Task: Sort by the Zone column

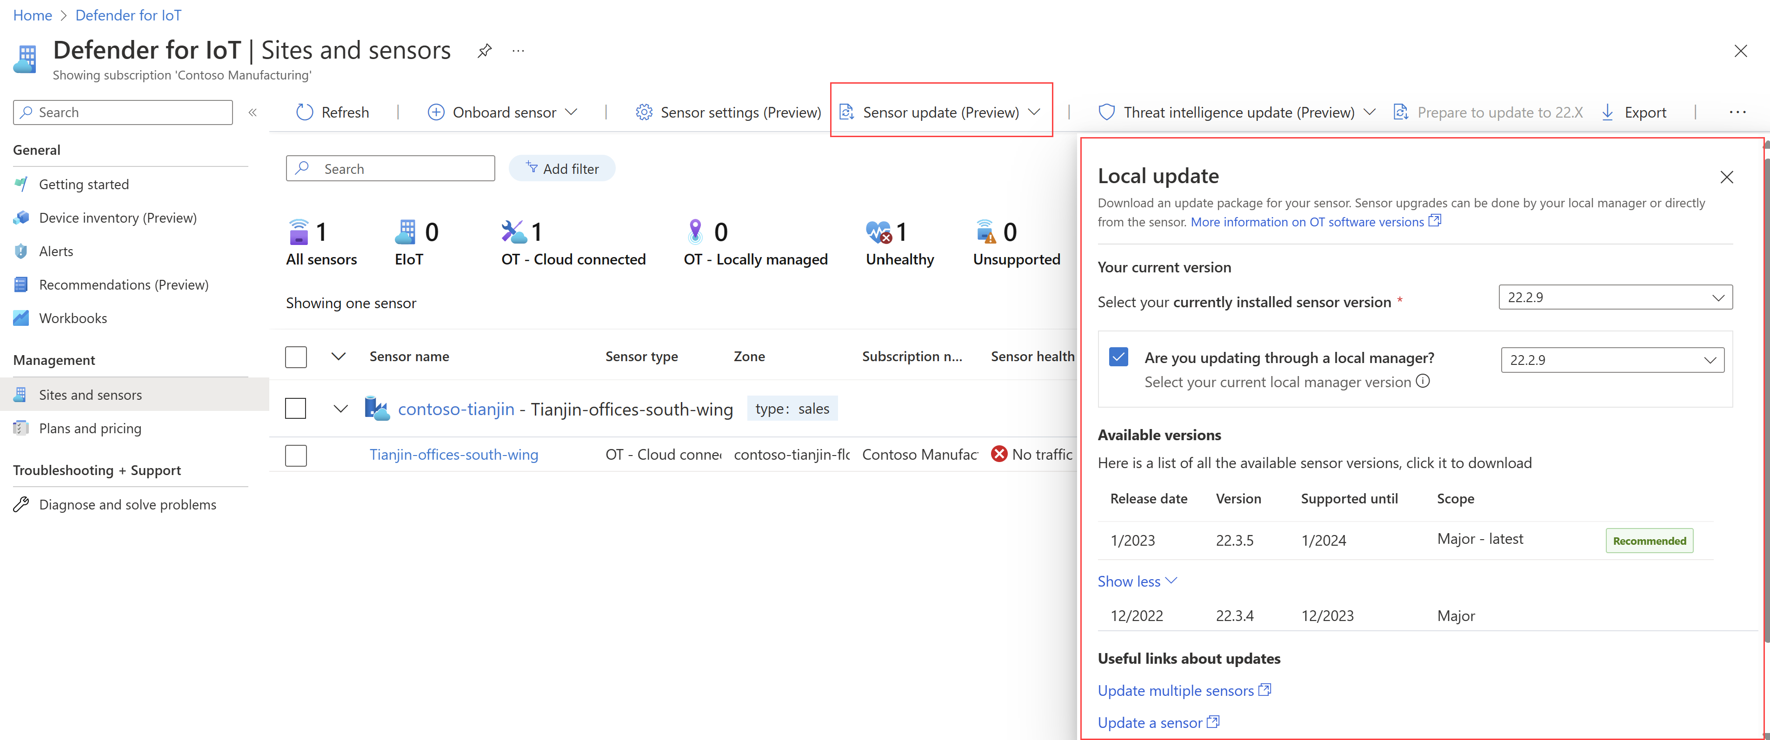Action: tap(749, 356)
